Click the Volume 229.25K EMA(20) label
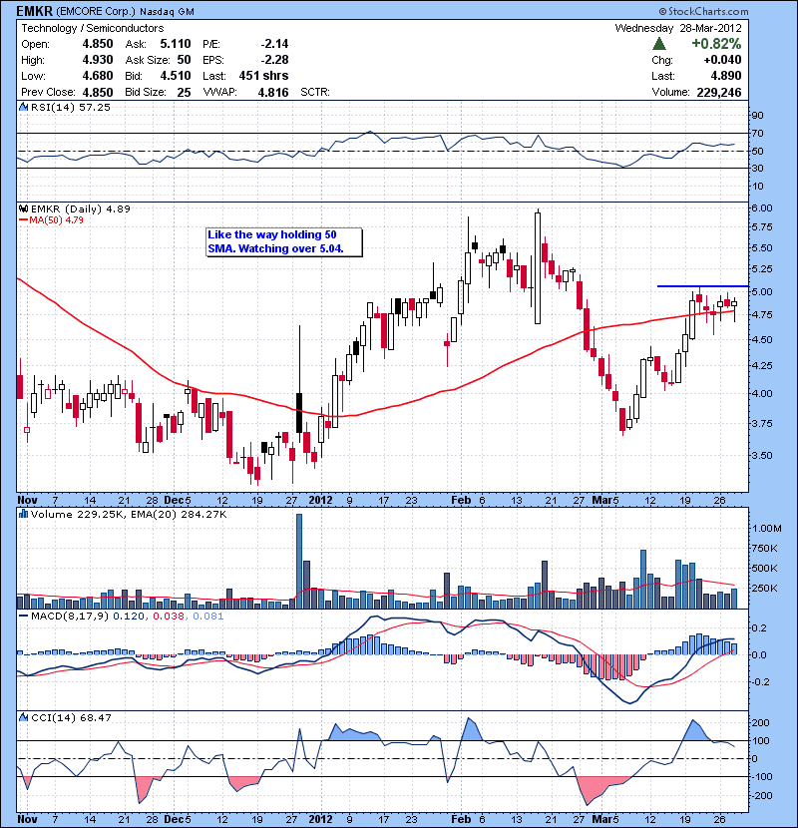The width and height of the screenshot is (798, 828). click(129, 514)
